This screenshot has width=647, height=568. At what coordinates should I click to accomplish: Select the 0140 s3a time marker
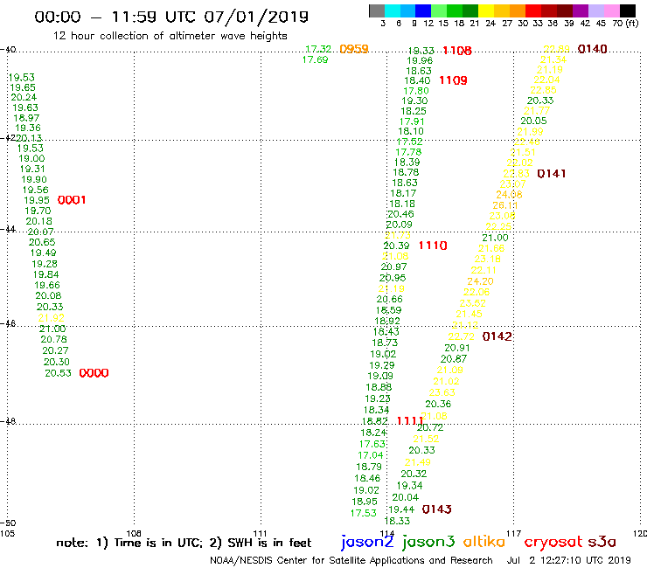point(592,49)
